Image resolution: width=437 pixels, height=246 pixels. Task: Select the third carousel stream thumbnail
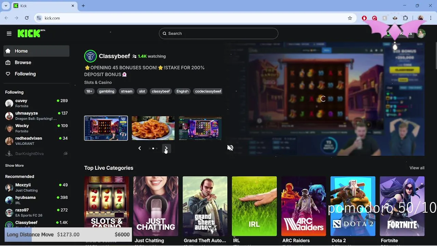(200, 128)
